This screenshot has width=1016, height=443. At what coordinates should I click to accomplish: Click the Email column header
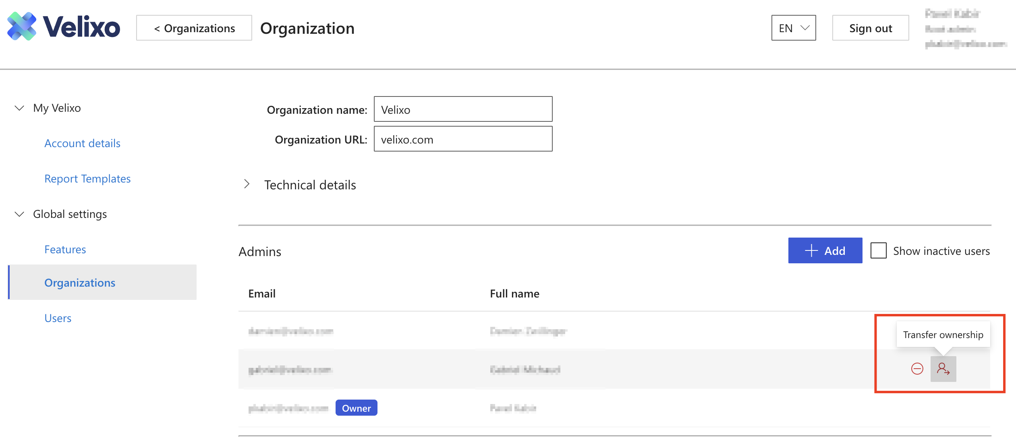(262, 293)
